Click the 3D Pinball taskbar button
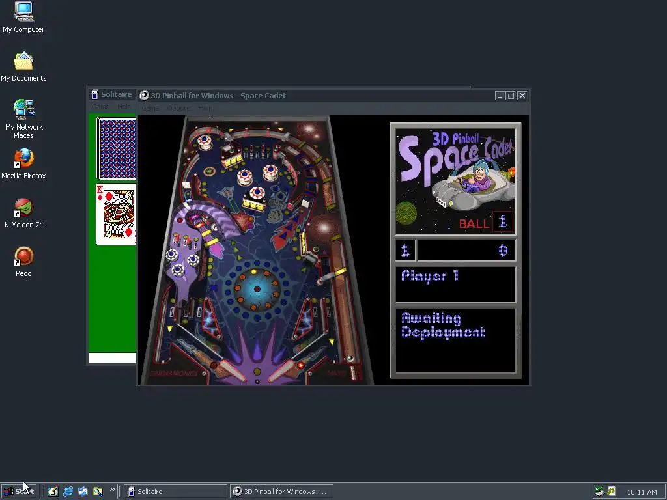The height and width of the screenshot is (500, 667). click(281, 492)
